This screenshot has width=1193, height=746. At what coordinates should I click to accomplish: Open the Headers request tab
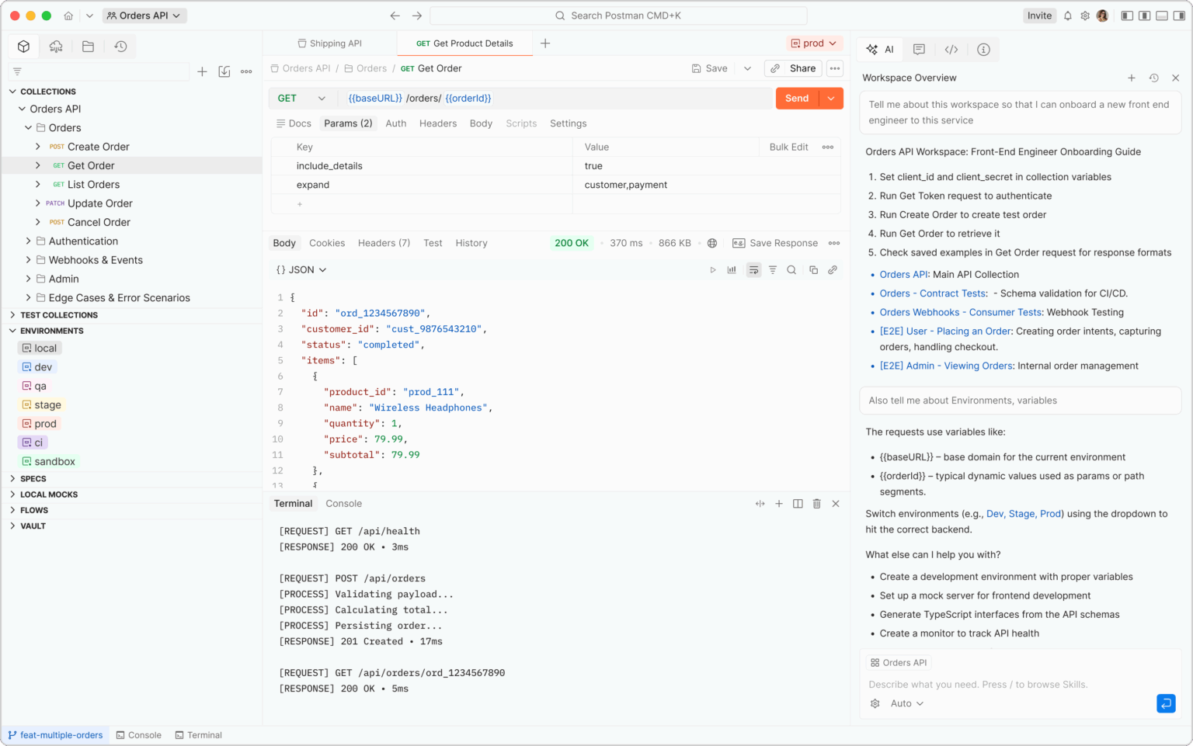tap(438, 123)
